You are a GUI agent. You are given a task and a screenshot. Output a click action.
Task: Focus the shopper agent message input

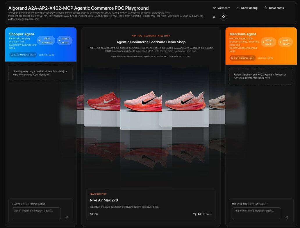36,213
